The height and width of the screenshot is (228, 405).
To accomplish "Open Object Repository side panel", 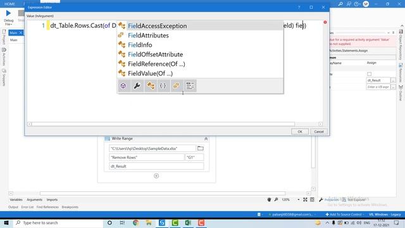I will tap(401, 45).
